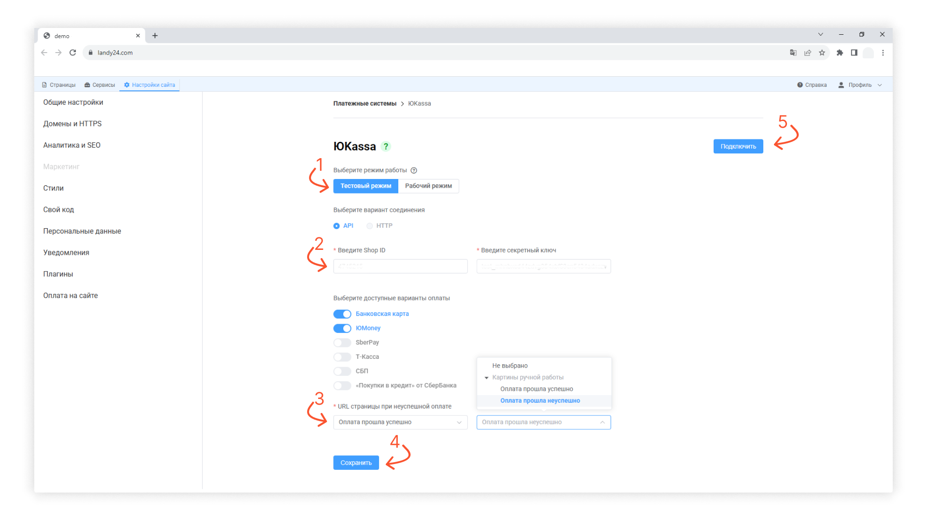Click the browser profile avatar
The image size is (927, 521).
(868, 53)
